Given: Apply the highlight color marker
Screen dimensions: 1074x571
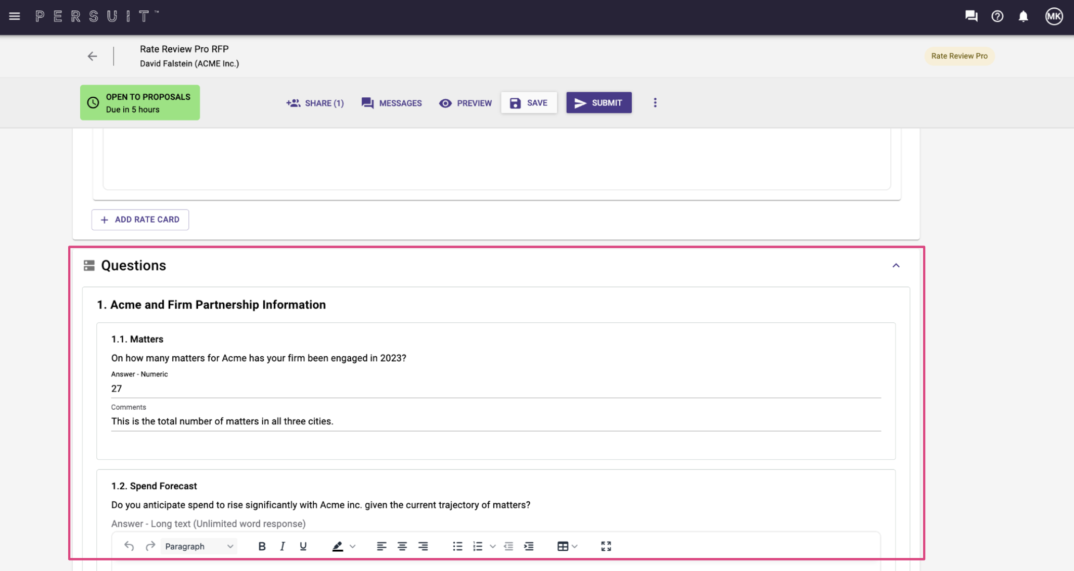Looking at the screenshot, I should [338, 546].
